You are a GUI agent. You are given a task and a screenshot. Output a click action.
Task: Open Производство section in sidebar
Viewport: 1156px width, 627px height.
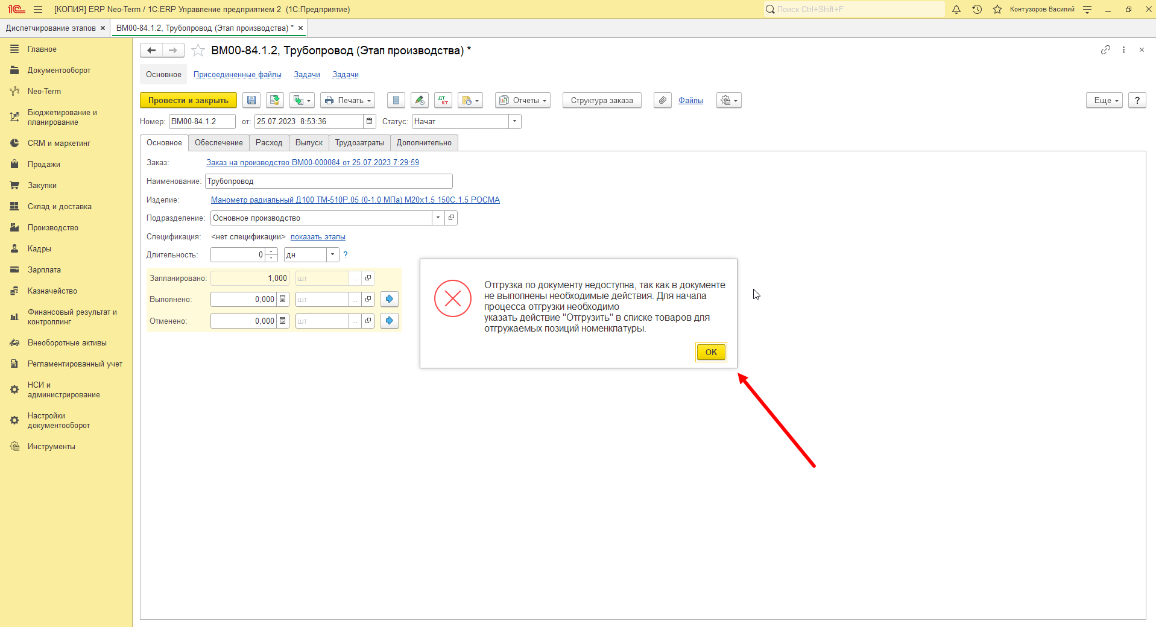tap(53, 228)
